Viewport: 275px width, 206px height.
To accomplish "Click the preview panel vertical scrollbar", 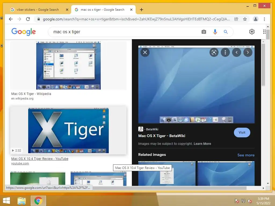I will tap(263, 65).
